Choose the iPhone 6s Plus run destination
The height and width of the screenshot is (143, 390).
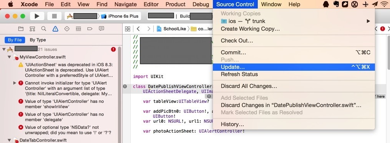point(120,16)
